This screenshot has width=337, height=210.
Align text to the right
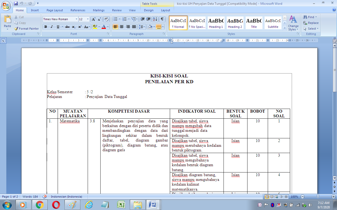[128, 27]
